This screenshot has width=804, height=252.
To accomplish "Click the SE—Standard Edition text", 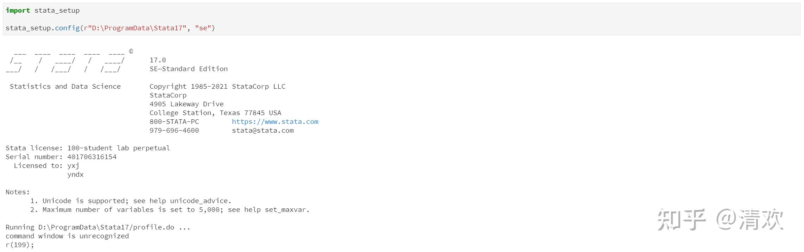I will [189, 69].
